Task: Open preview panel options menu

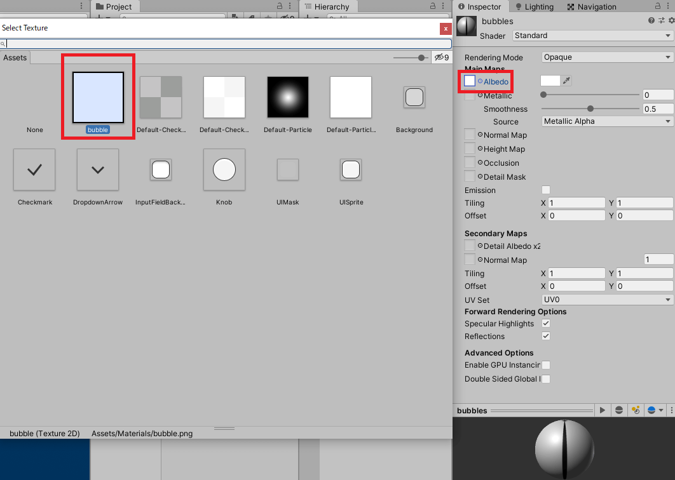Action: tap(671, 410)
